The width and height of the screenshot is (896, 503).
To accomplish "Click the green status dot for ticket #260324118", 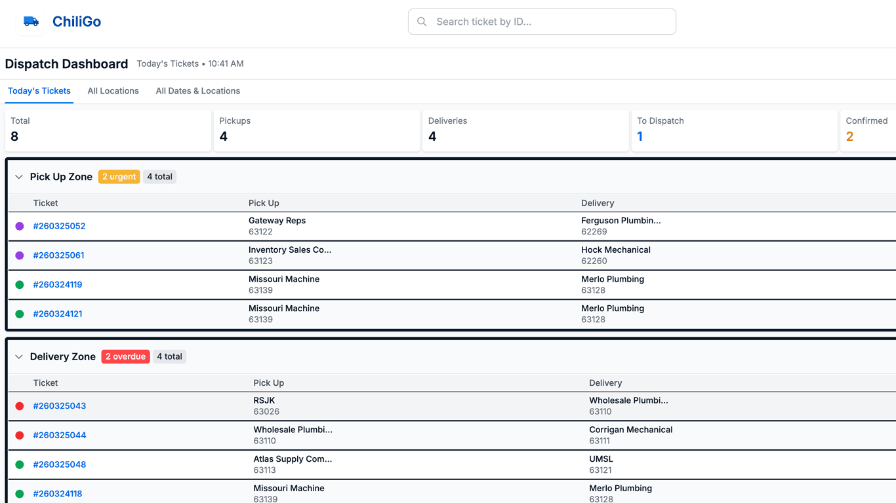I will point(20,494).
